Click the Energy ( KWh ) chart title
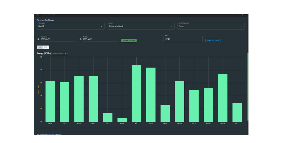This screenshot has height=143, width=286. tap(44, 53)
